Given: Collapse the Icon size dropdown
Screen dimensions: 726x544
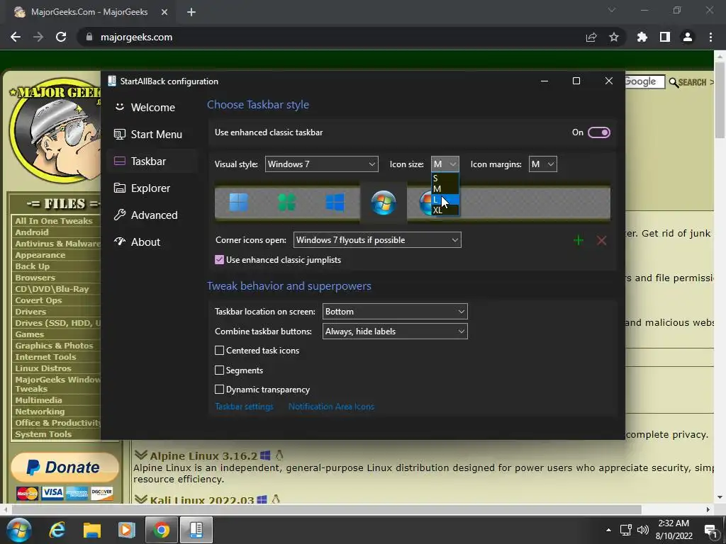Looking at the screenshot, I should coord(445,164).
